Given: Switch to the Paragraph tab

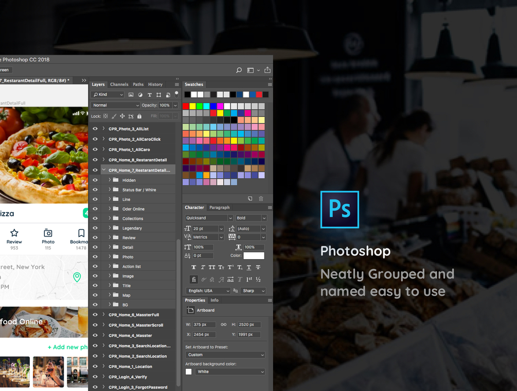Looking at the screenshot, I should coord(219,208).
